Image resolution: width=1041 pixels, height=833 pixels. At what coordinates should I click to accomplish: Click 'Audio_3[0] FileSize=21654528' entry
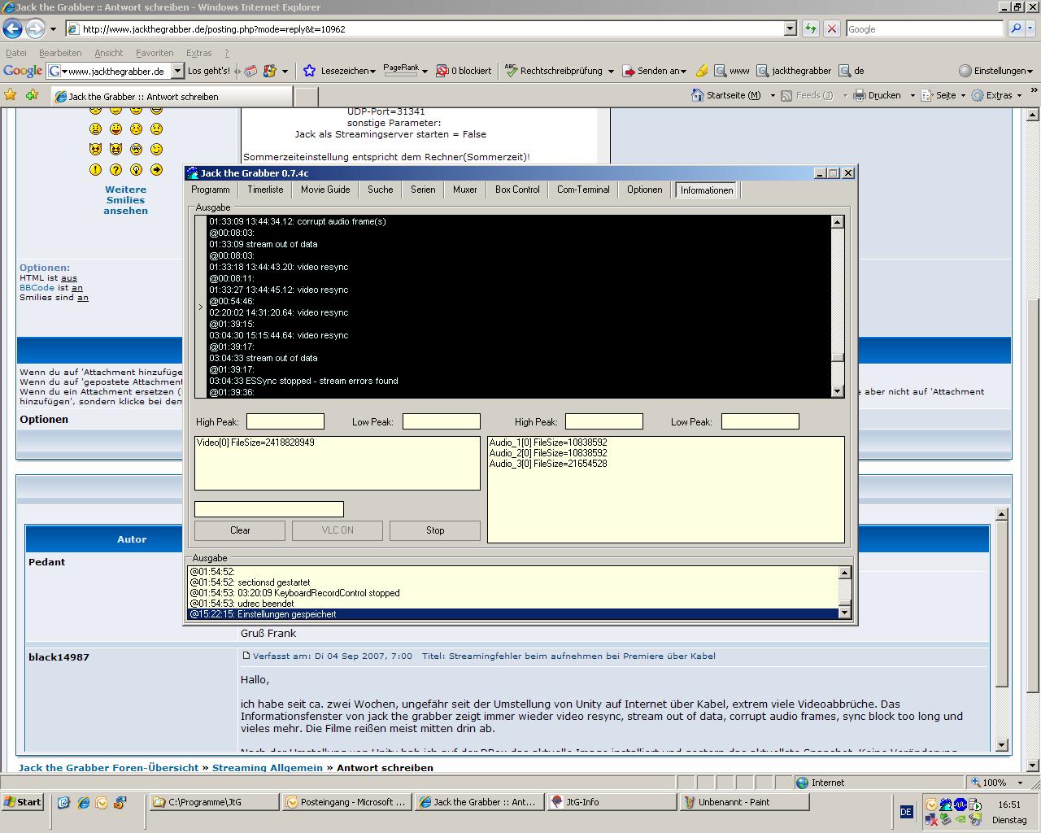(x=548, y=464)
